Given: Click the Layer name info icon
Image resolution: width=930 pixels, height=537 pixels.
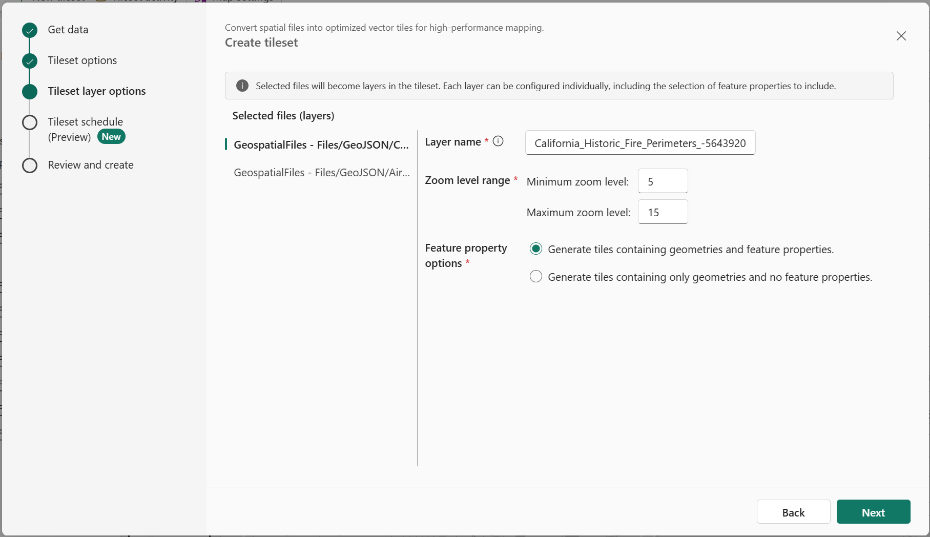Looking at the screenshot, I should [x=498, y=141].
